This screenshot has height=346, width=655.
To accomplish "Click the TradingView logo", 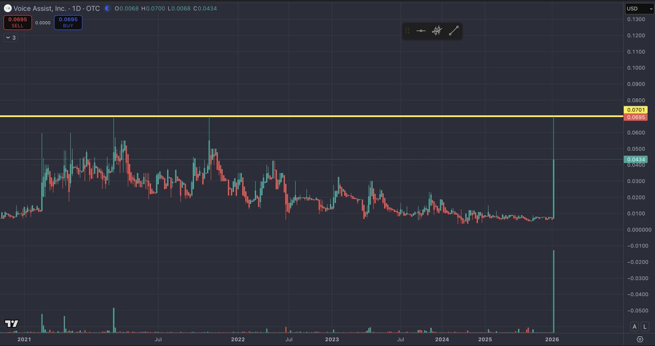I will pyautogui.click(x=11, y=323).
